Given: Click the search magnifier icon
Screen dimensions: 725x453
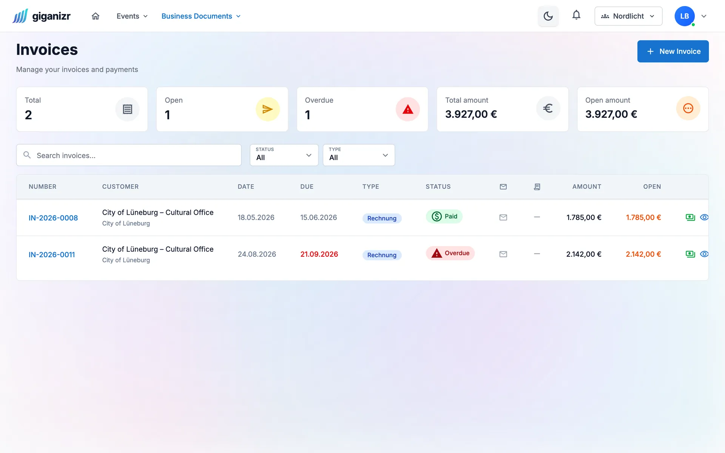Looking at the screenshot, I should [x=27, y=155].
